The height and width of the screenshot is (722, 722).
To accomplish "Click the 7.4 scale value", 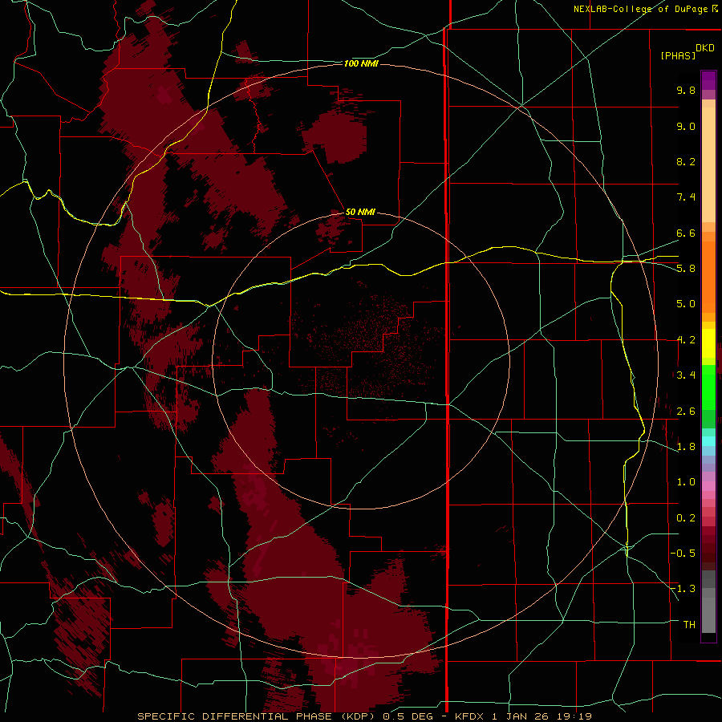I will coord(686,197).
